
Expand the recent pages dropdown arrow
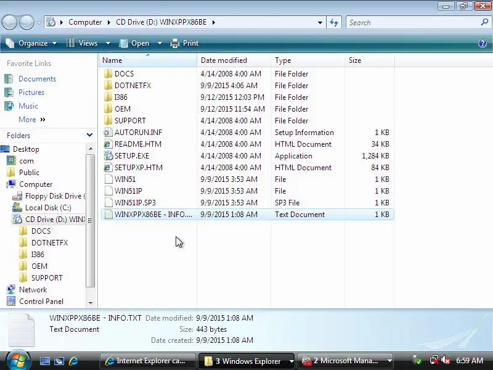click(x=39, y=22)
